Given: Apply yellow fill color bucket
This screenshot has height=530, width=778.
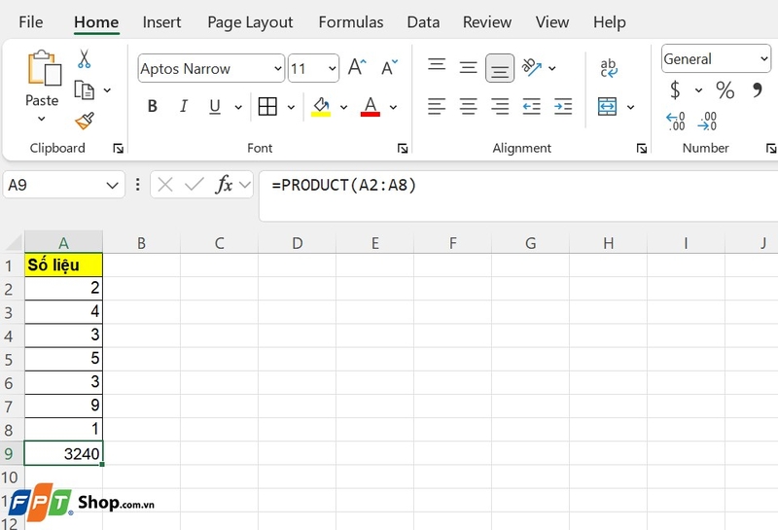Looking at the screenshot, I should 321,106.
